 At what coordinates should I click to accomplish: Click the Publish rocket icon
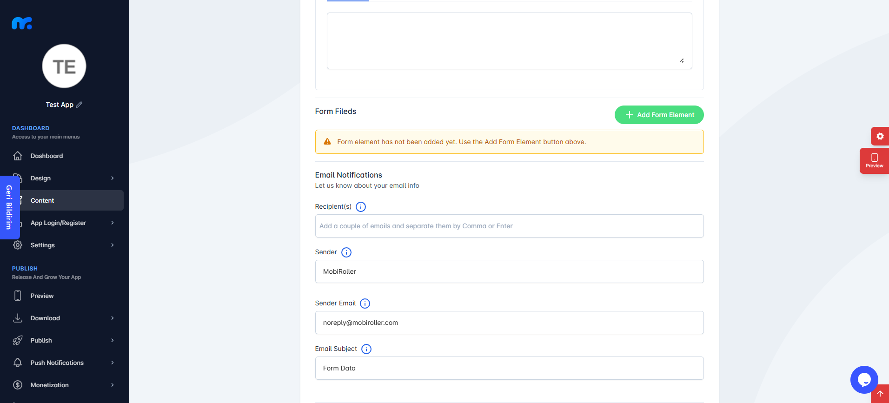[x=18, y=340]
